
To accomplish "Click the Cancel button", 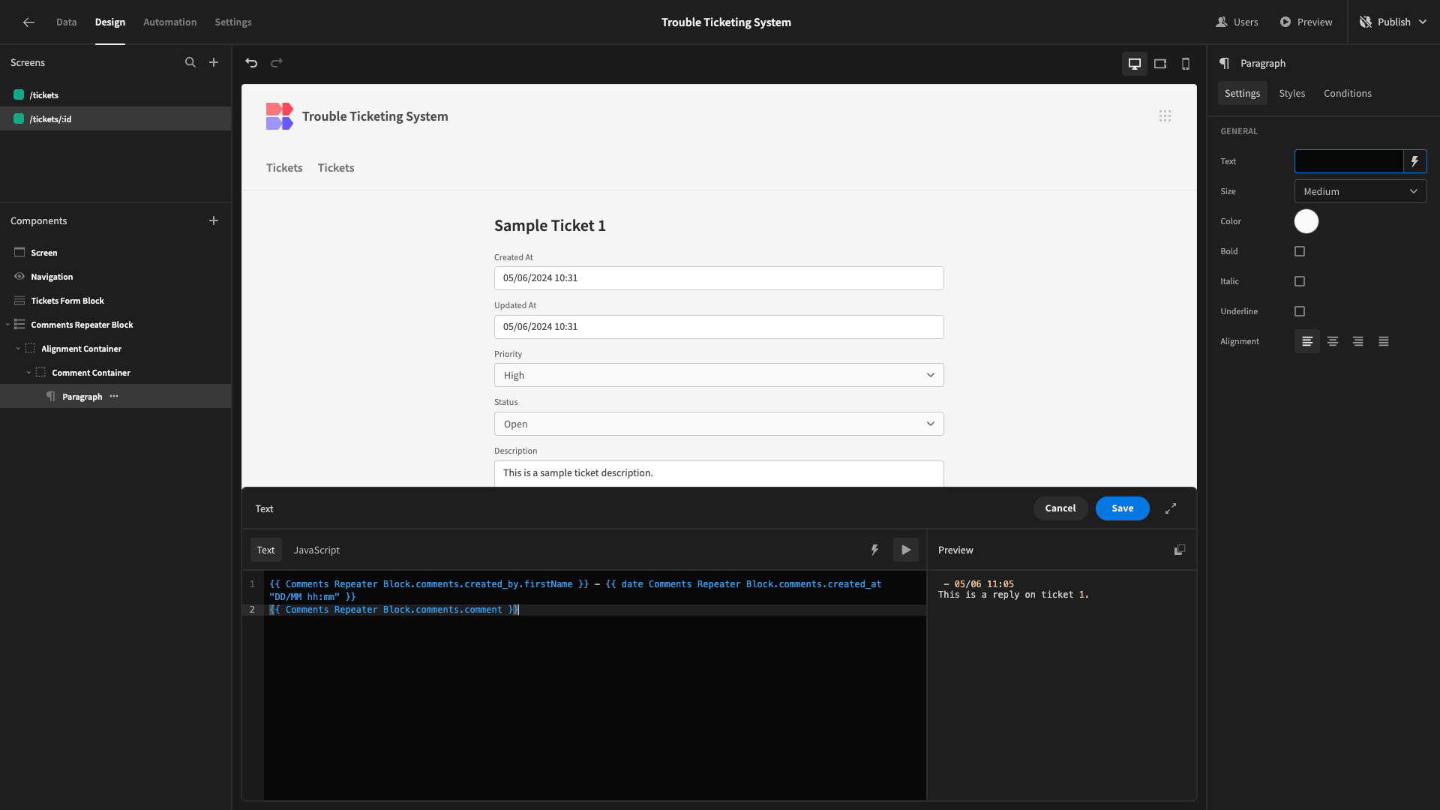I will (1060, 508).
